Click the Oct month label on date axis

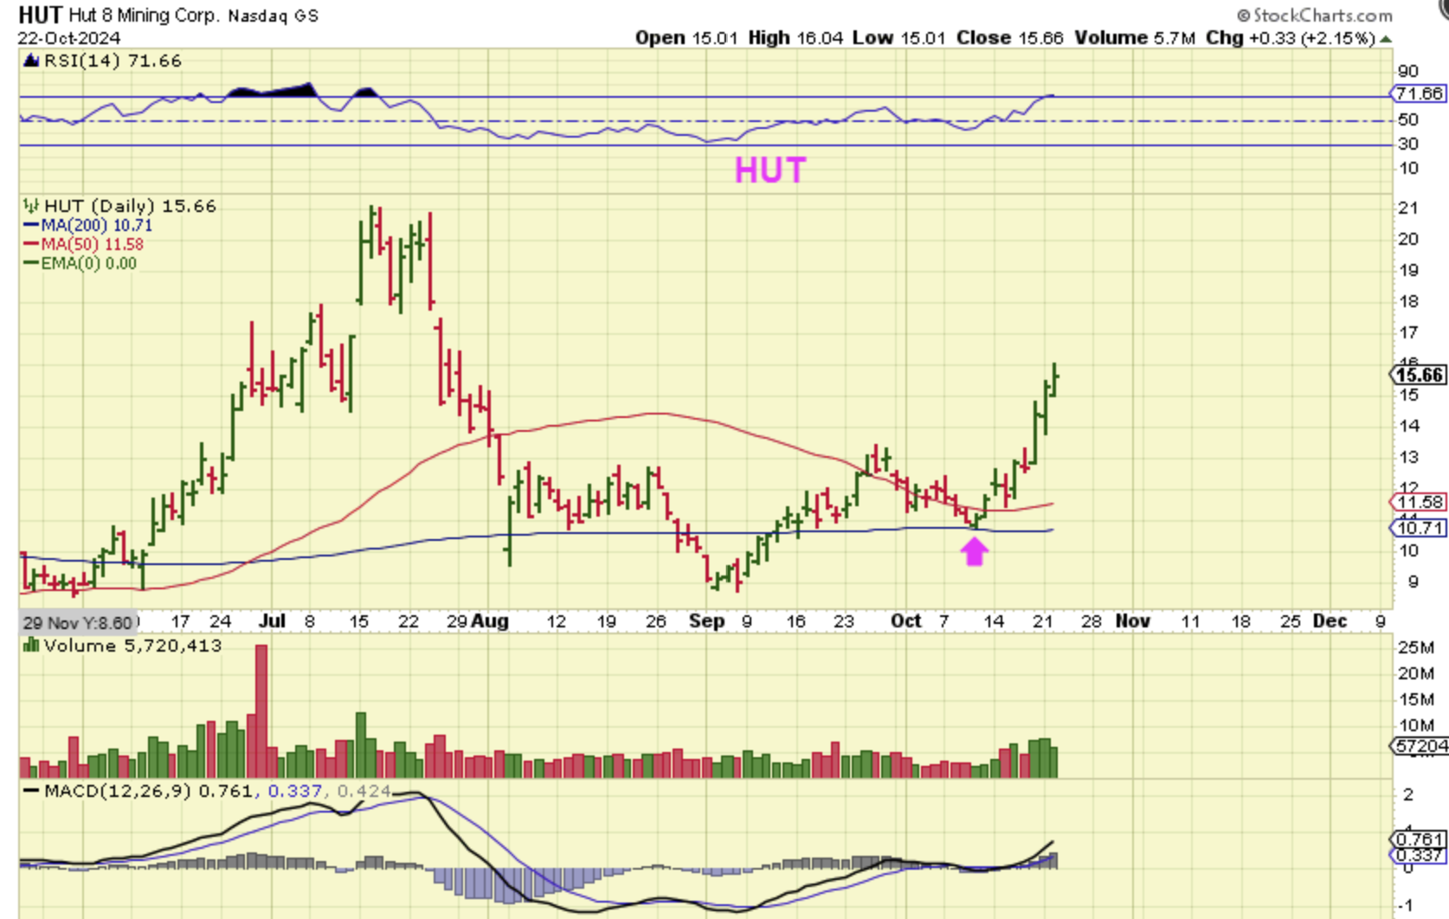[x=906, y=620]
